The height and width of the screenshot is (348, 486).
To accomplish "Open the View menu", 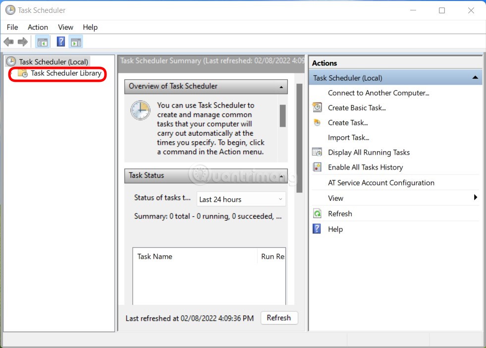I will coord(65,27).
